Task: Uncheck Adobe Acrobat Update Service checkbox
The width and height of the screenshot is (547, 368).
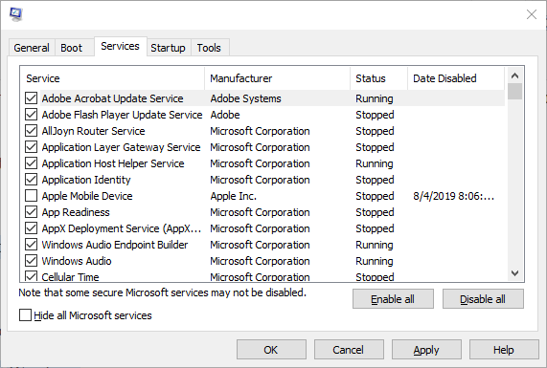Action: coord(31,98)
